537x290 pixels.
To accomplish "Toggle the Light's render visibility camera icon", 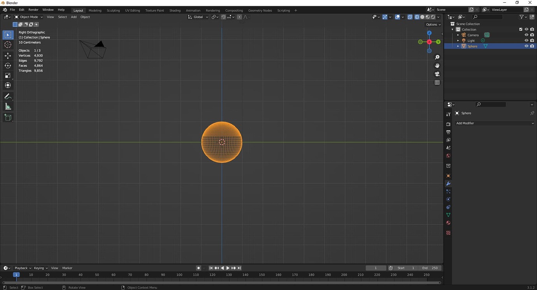I will [532, 40].
